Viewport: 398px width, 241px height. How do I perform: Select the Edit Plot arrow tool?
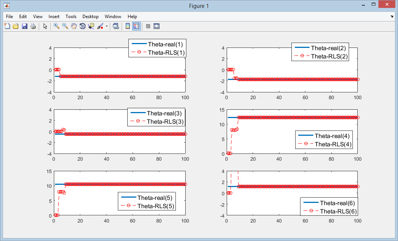click(45, 26)
